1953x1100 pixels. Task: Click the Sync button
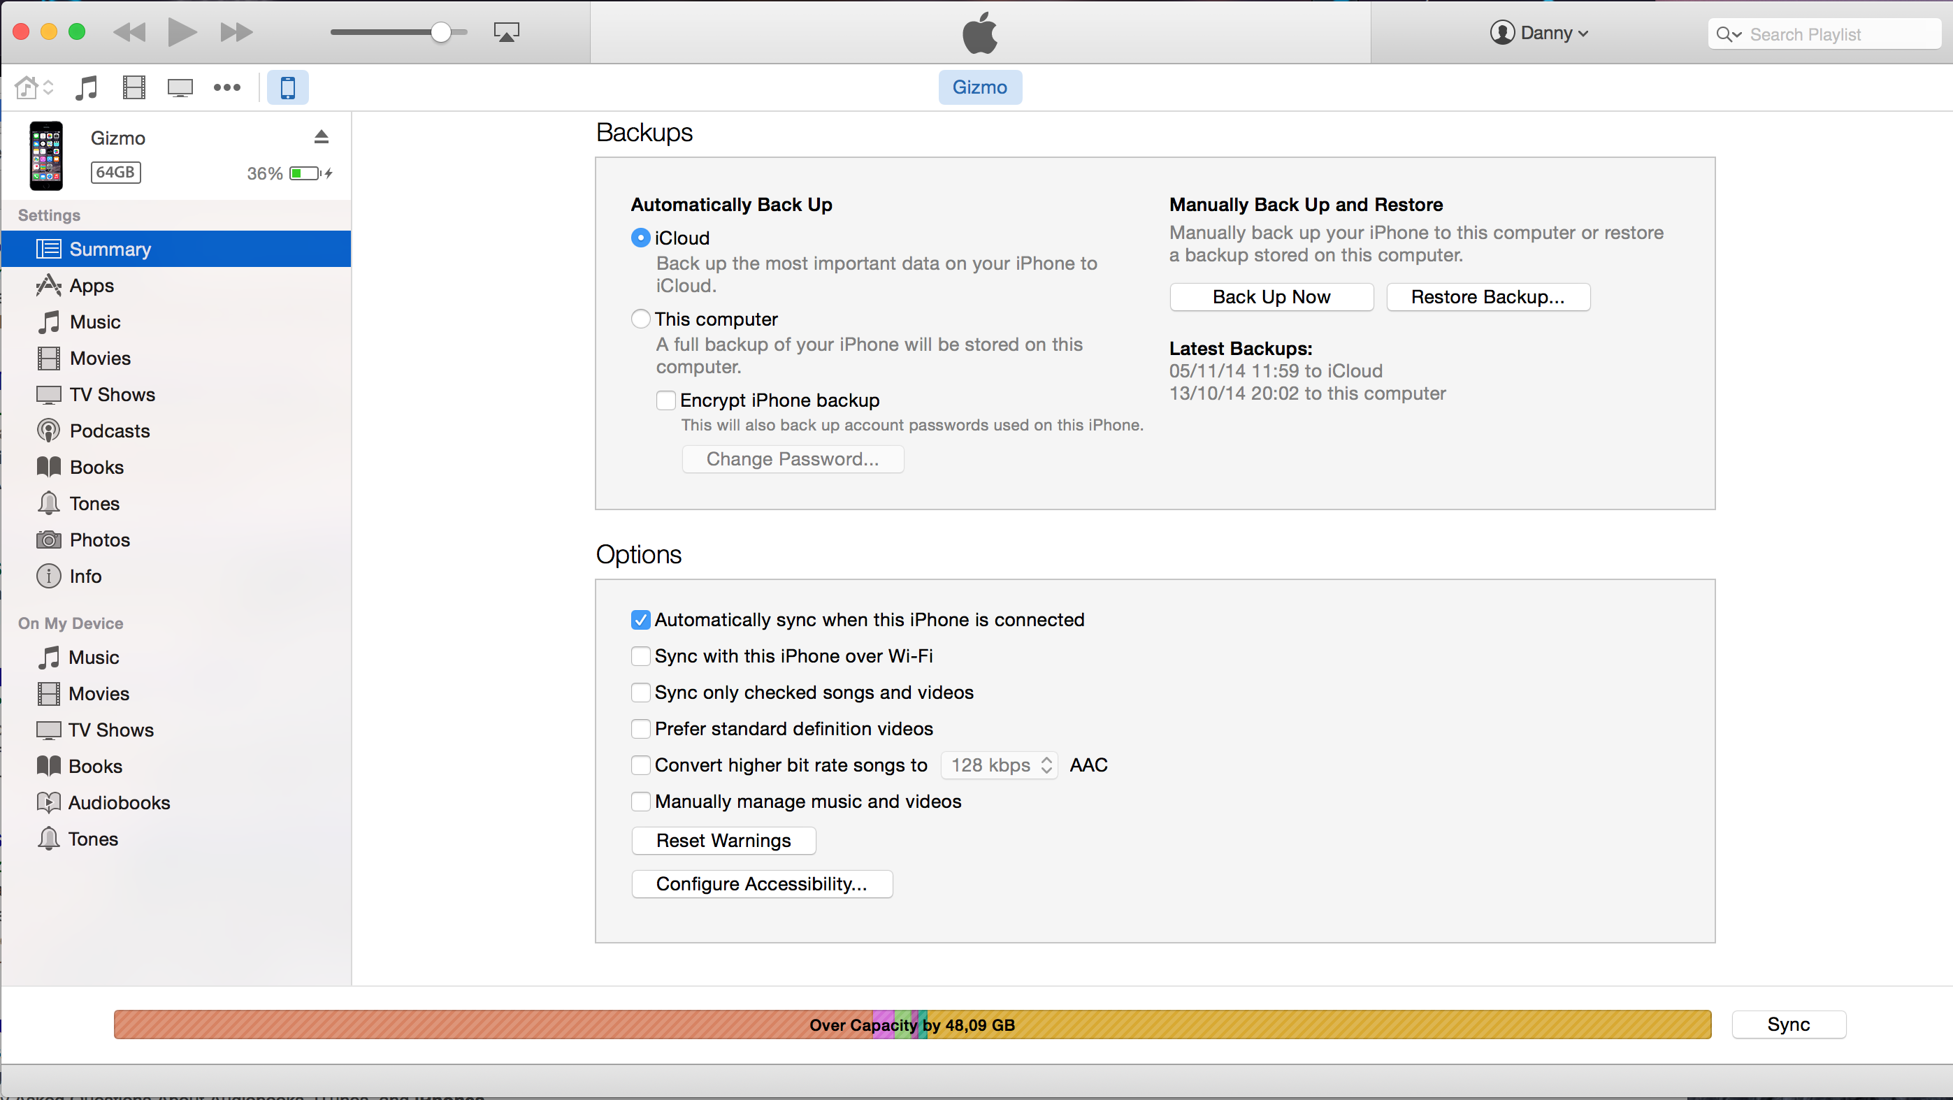pyautogui.click(x=1789, y=1025)
